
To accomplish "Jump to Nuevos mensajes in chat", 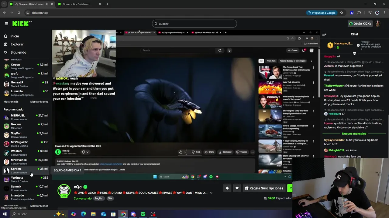I will pos(354,134).
